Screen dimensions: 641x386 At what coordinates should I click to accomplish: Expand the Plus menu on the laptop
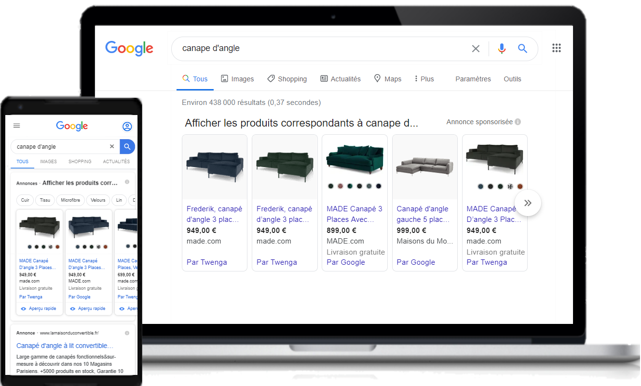pos(424,79)
